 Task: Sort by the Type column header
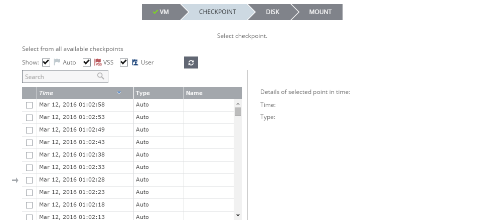pyautogui.click(x=158, y=93)
